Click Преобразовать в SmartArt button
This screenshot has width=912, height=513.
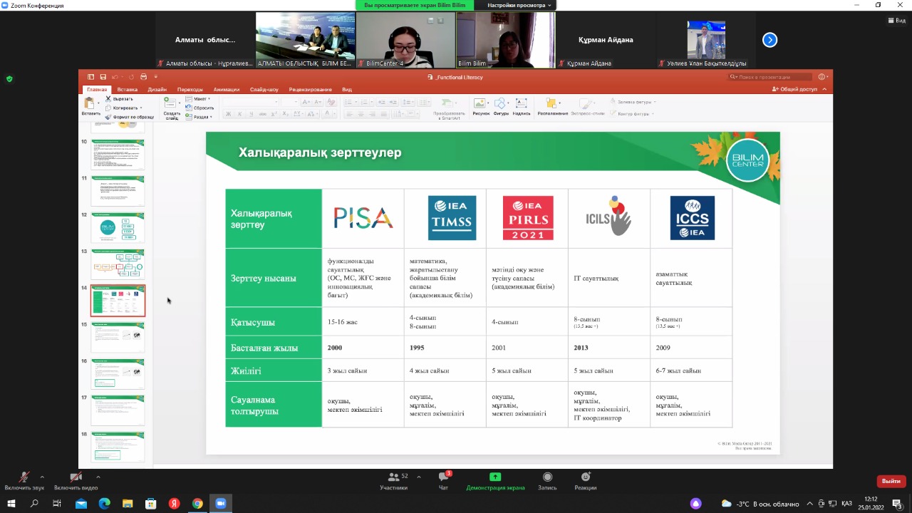coord(449,108)
